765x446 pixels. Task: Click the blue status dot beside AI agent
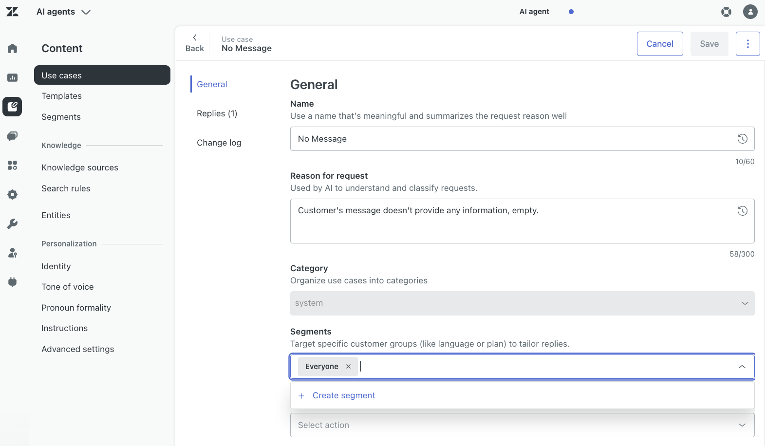point(571,12)
